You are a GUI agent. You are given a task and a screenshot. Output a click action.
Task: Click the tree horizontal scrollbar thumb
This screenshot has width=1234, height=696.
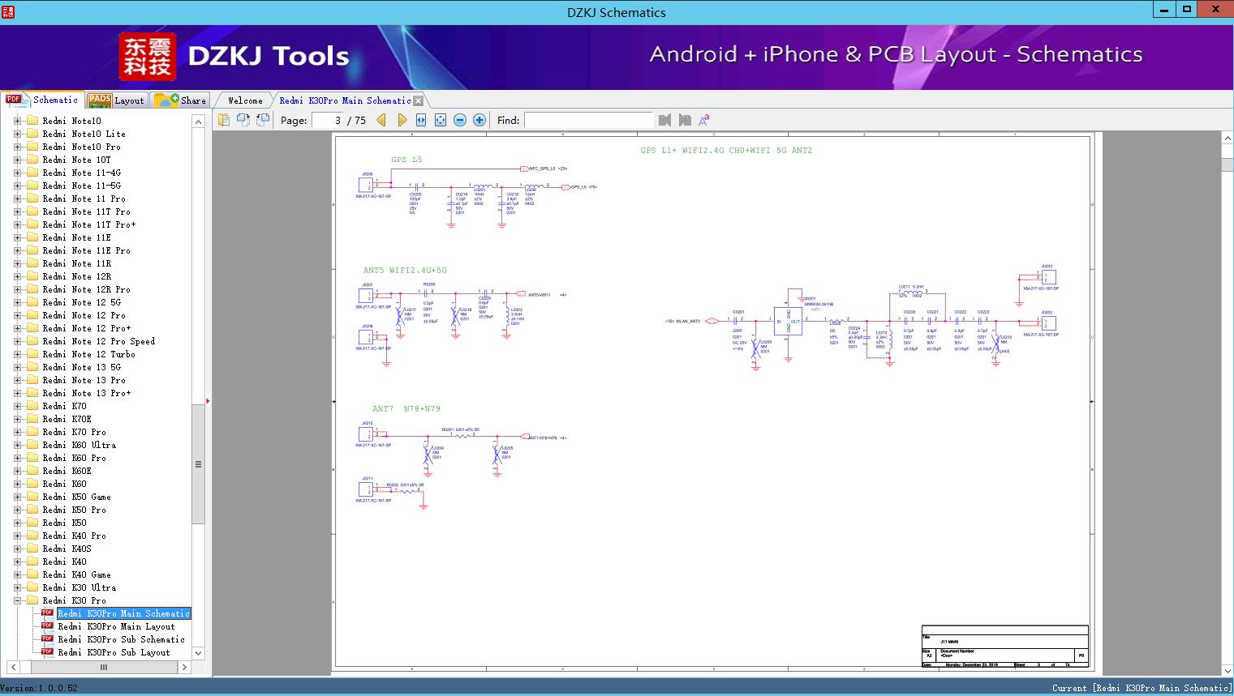(x=103, y=667)
